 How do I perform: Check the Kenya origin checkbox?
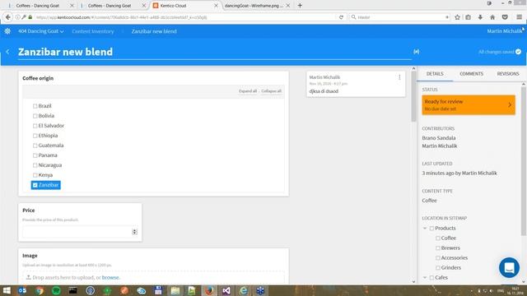(x=35, y=175)
